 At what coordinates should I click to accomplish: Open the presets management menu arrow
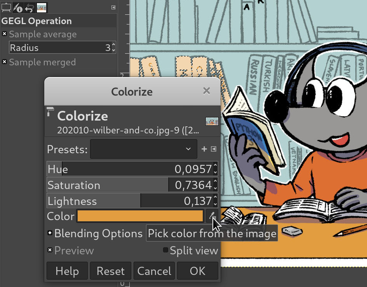point(213,149)
